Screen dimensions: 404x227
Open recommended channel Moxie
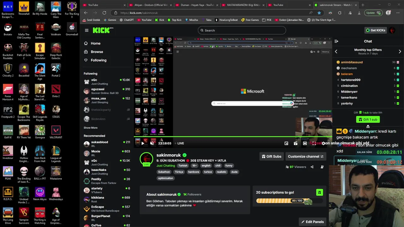click(x=107, y=153)
